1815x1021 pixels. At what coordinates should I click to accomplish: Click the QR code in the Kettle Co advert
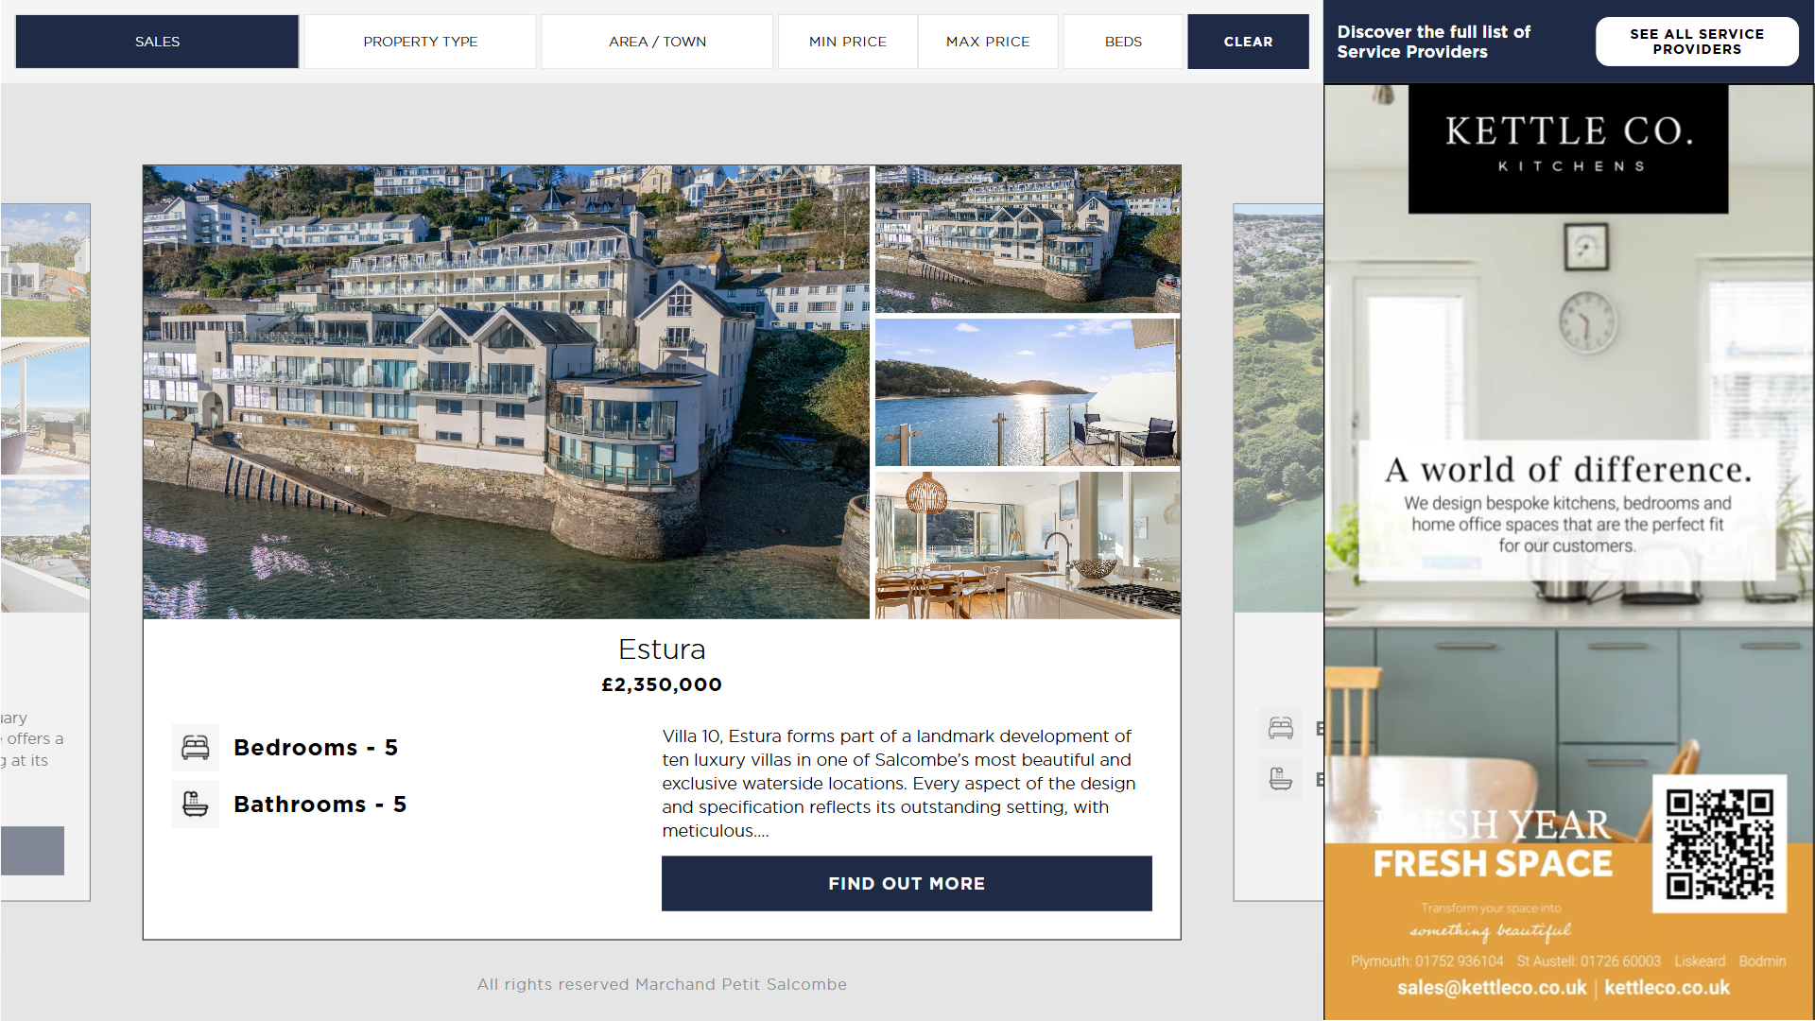coord(1720,844)
